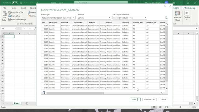Click the Cancel button
The height and width of the screenshot is (112, 199).
(x=163, y=100)
